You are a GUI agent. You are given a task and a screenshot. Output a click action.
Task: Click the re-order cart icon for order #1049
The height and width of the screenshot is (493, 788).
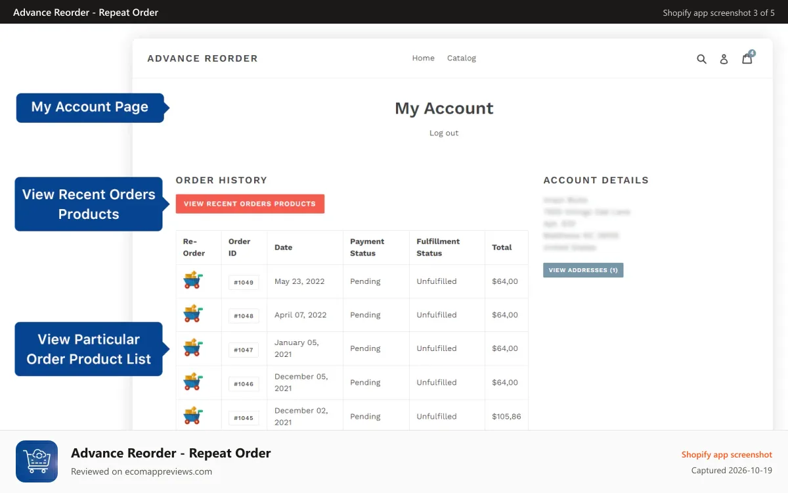(x=192, y=281)
